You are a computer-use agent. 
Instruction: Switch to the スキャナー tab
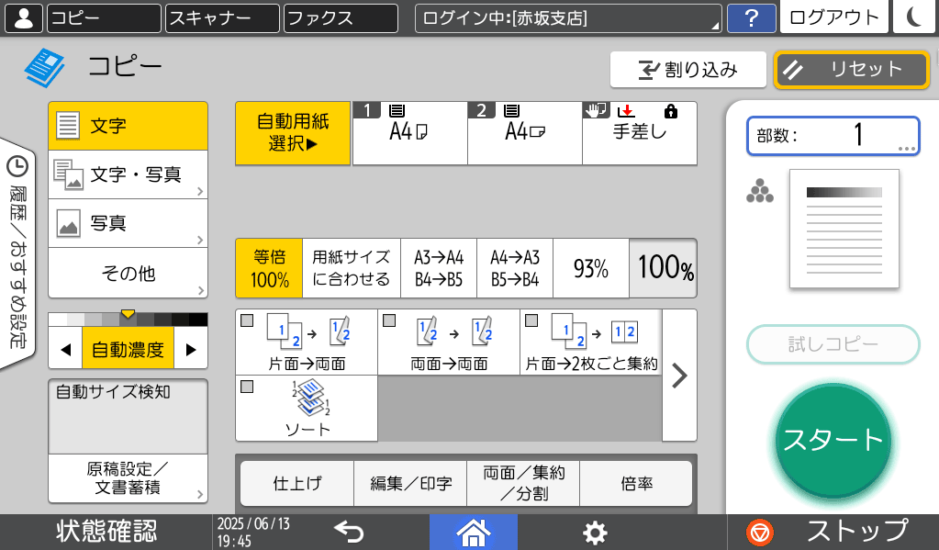tap(220, 17)
